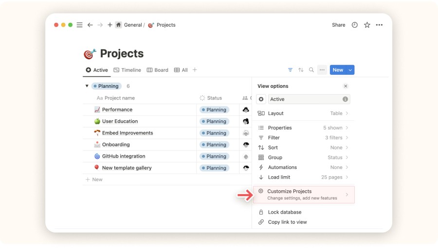The width and height of the screenshot is (438, 250).
Task: Click Planning status of Performance row
Action: (214, 110)
